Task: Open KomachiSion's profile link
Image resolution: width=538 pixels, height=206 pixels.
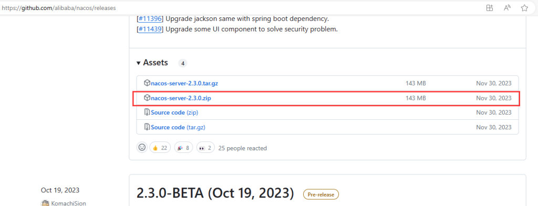Action: coord(69,203)
